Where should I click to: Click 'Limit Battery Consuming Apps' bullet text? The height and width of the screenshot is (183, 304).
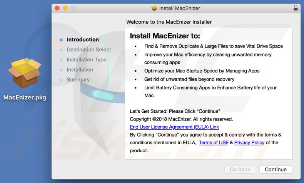pos(210,92)
